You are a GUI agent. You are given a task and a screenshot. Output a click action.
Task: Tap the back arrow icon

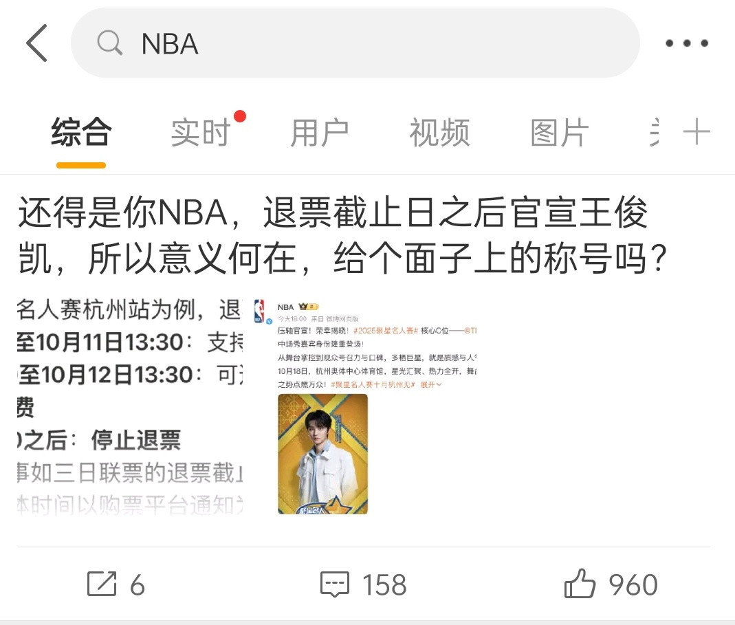(36, 43)
